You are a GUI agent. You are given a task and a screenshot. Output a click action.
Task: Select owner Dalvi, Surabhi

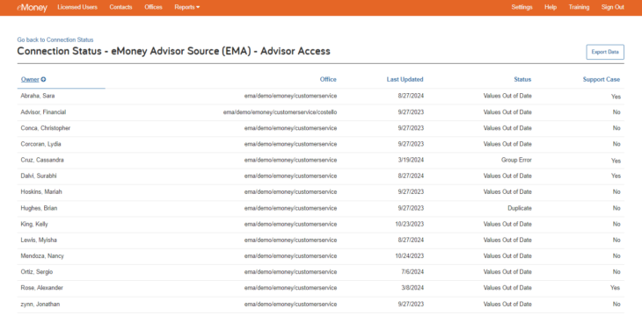pyautogui.click(x=39, y=176)
